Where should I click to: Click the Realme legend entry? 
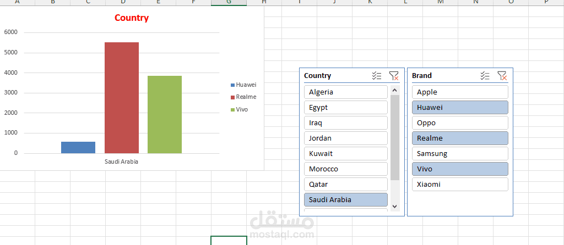click(243, 97)
